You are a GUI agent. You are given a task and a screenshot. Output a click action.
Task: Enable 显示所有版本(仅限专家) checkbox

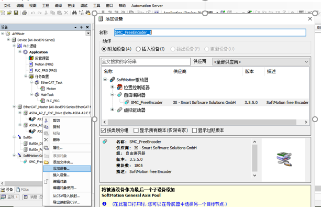point(136,130)
